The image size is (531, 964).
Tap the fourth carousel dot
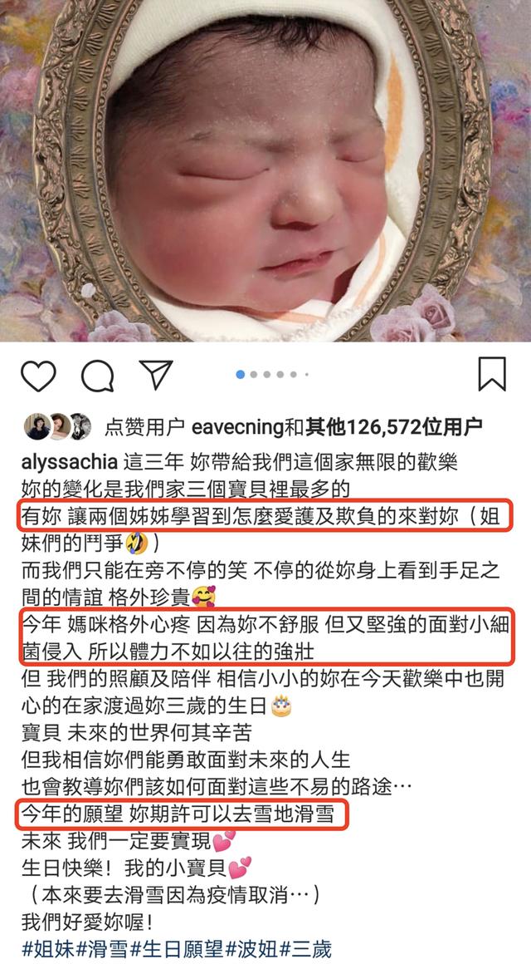click(280, 375)
